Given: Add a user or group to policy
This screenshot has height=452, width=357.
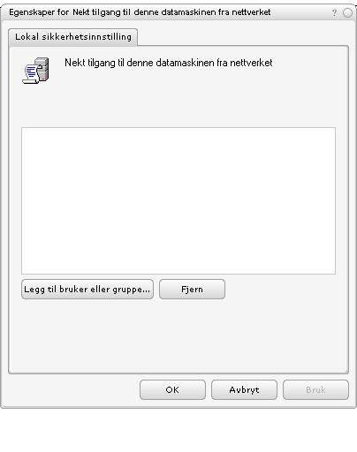Looking at the screenshot, I should 87,290.
